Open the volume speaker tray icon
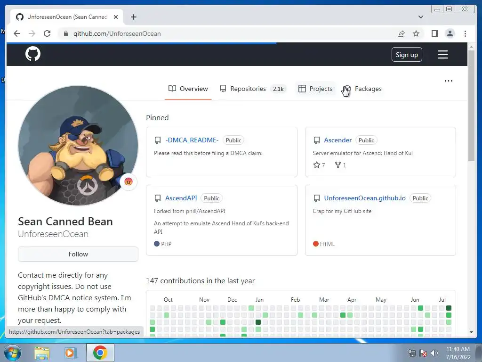 434,353
